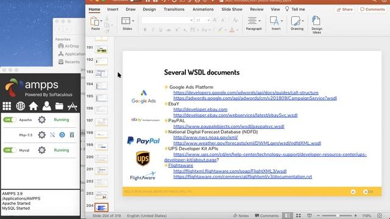Open the font size dropdown
Screen dimensions: 390x219
coord(208,20)
